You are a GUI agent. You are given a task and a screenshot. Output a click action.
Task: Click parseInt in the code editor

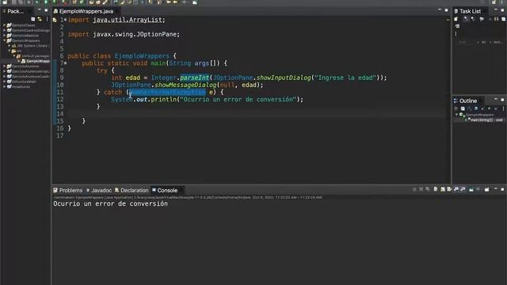[194, 78]
